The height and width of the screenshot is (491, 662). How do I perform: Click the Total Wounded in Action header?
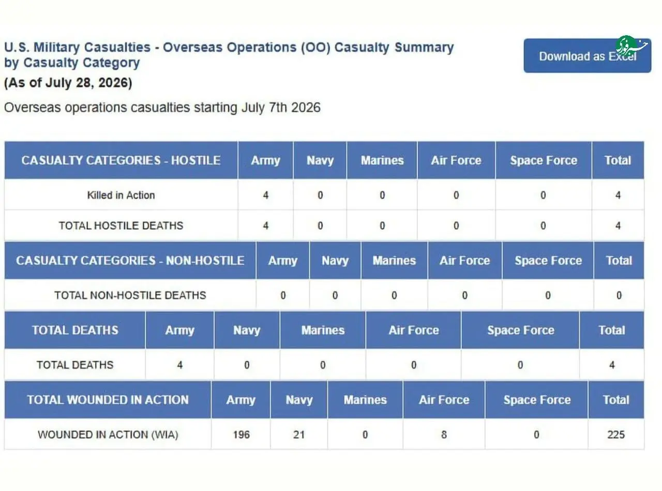pos(108,400)
